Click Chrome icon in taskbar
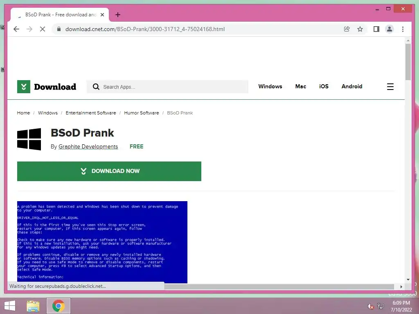Screen dimensions: 419x314 click(x=59, y=306)
